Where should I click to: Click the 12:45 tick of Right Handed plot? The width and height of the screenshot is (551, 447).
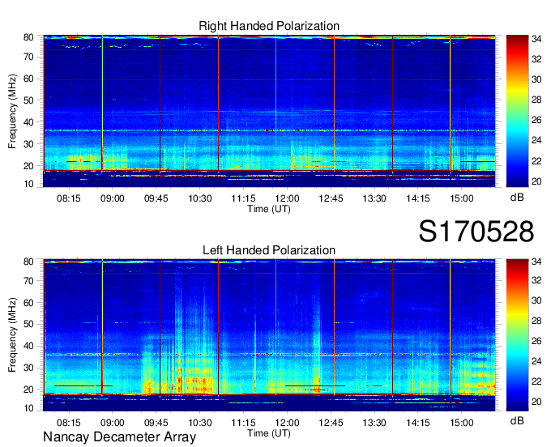tap(331, 198)
